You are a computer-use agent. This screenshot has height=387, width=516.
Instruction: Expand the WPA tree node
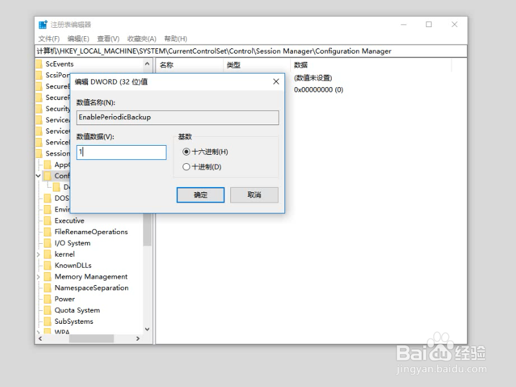pyautogui.click(x=39, y=332)
